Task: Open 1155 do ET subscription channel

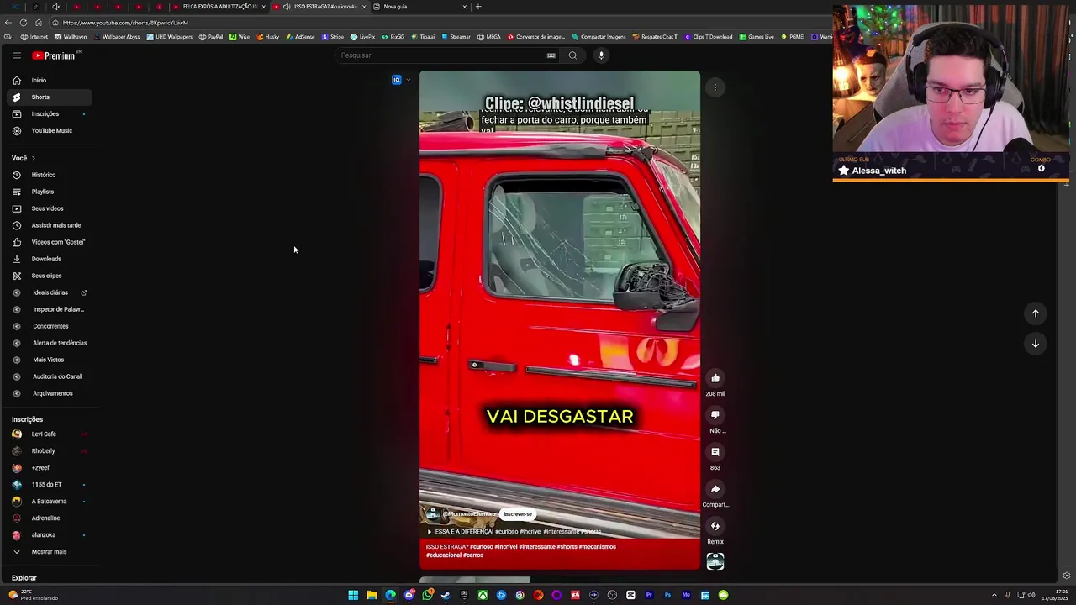Action: click(x=48, y=485)
